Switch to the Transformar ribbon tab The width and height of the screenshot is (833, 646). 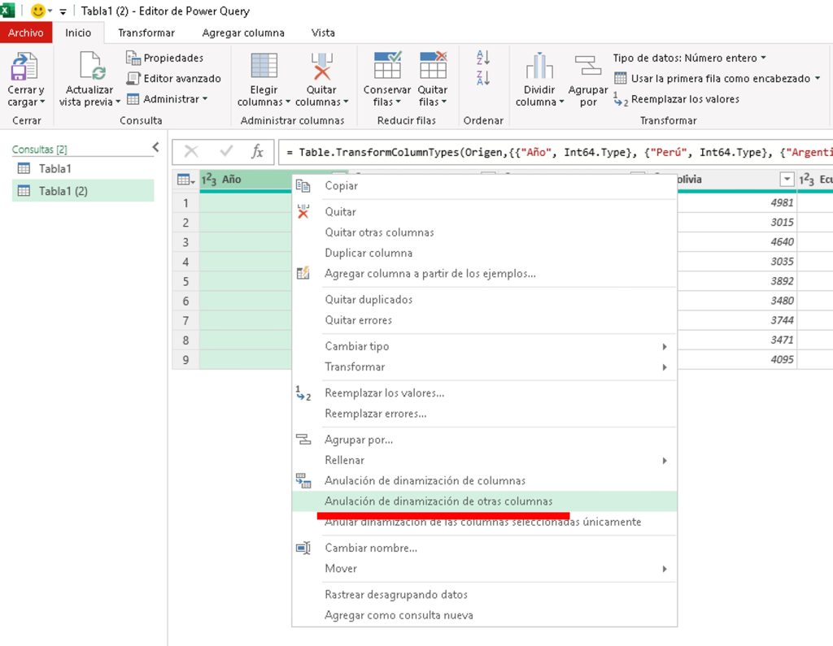146,33
